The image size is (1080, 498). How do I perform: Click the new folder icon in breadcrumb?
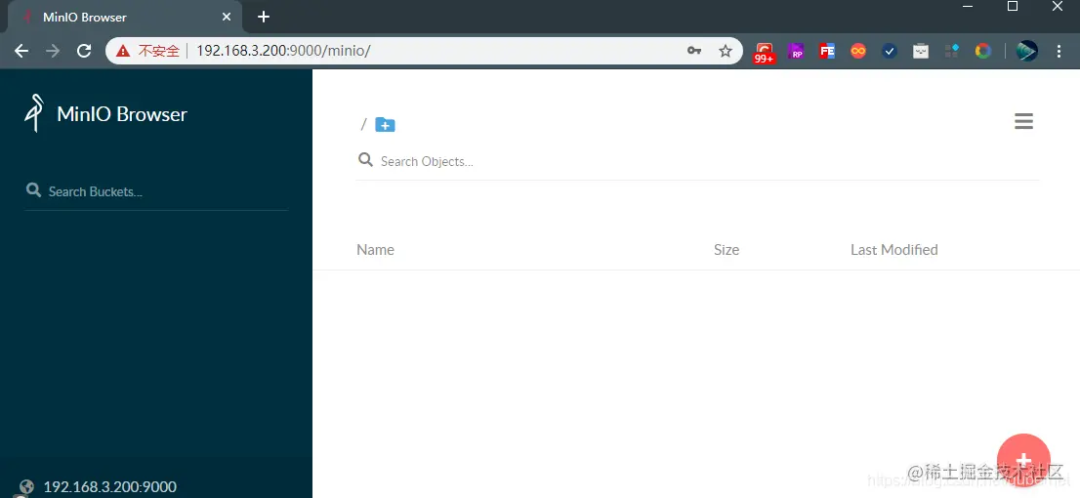(385, 125)
